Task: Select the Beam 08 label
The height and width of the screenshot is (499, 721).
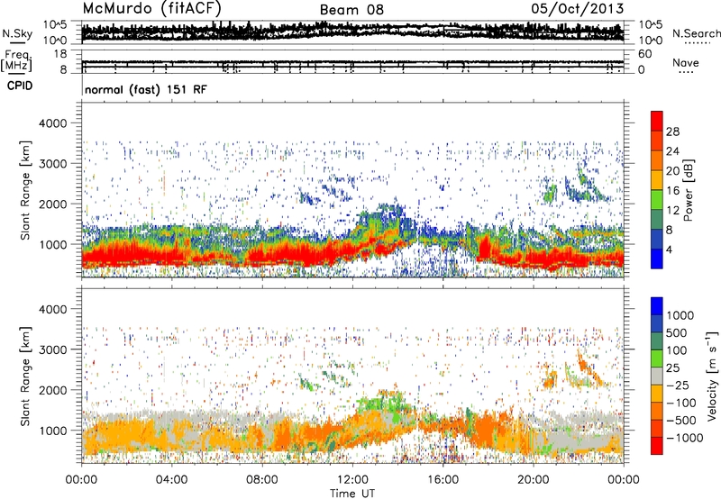Action: [351, 10]
